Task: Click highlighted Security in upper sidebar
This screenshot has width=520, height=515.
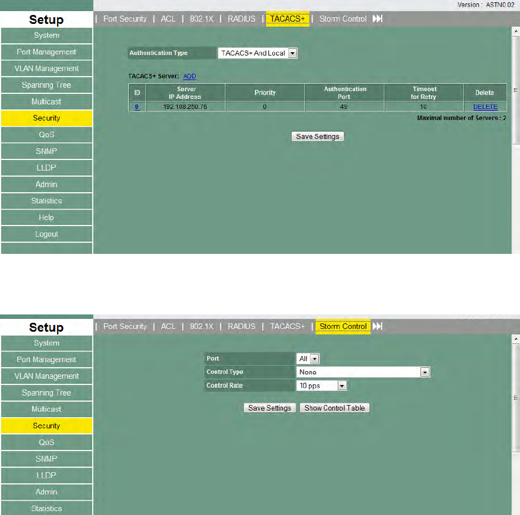Action: point(47,118)
